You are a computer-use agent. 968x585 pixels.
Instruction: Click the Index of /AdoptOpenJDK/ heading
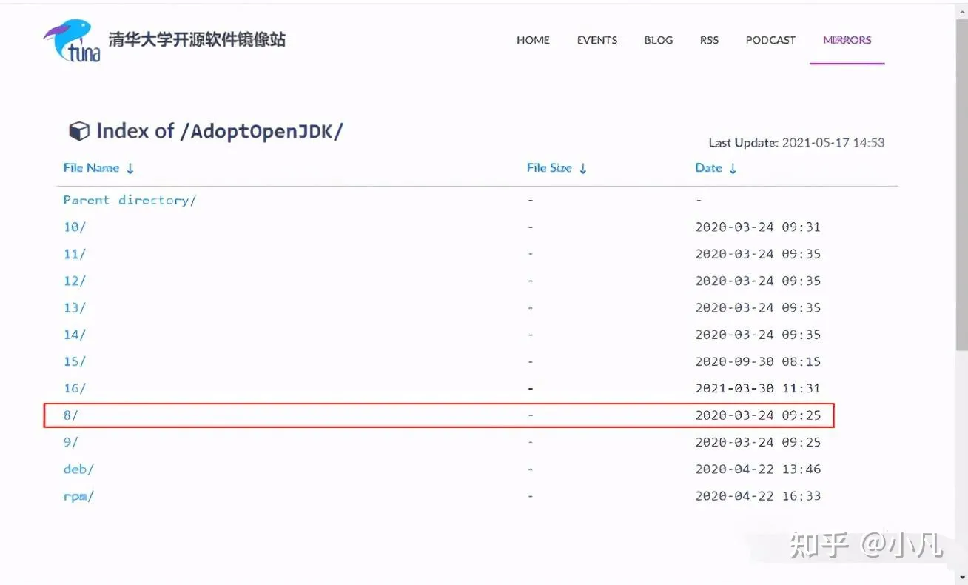coord(220,132)
